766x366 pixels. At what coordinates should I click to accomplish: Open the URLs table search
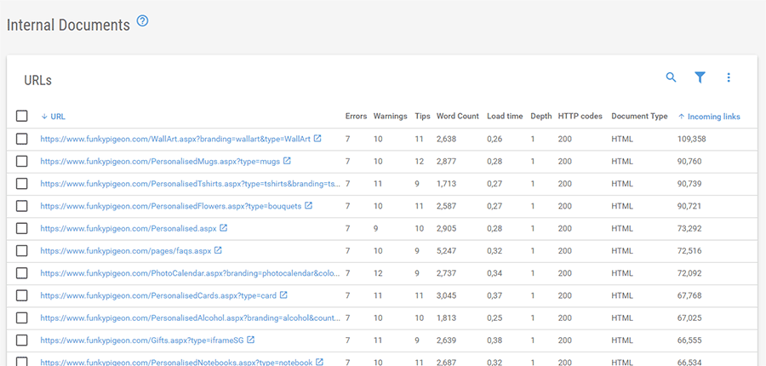point(672,77)
